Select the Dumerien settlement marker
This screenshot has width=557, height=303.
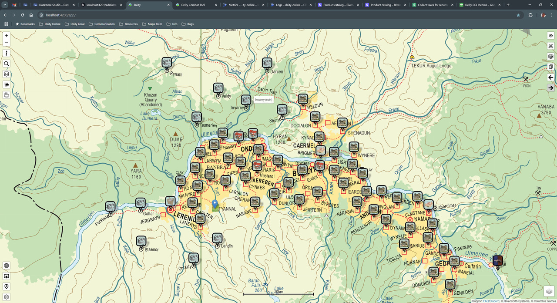click(x=197, y=118)
